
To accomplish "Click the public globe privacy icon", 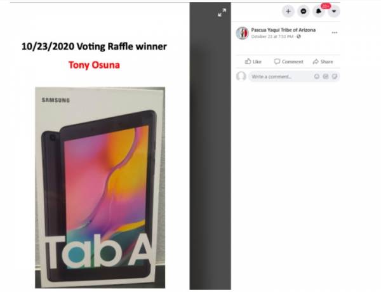I will 298,37.
